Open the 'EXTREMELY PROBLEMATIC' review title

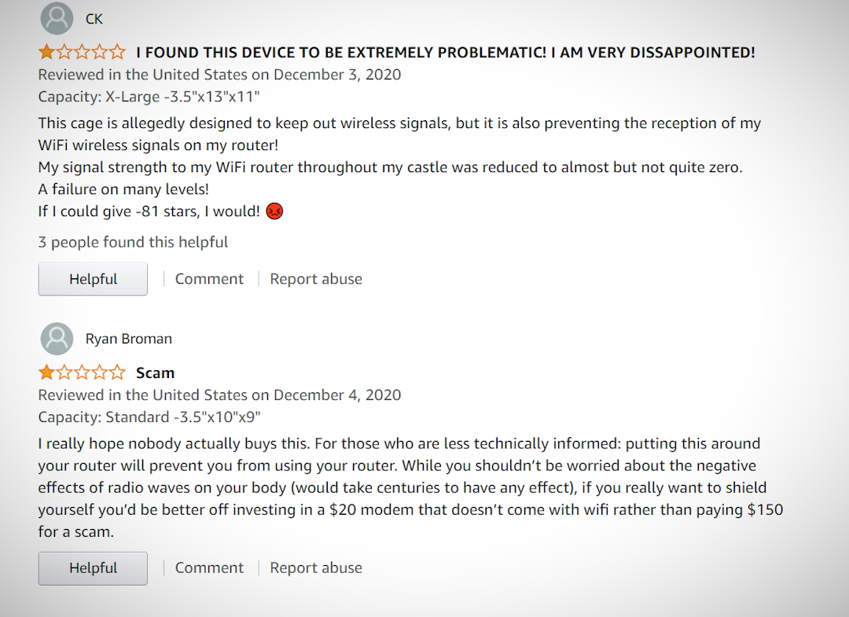445,53
